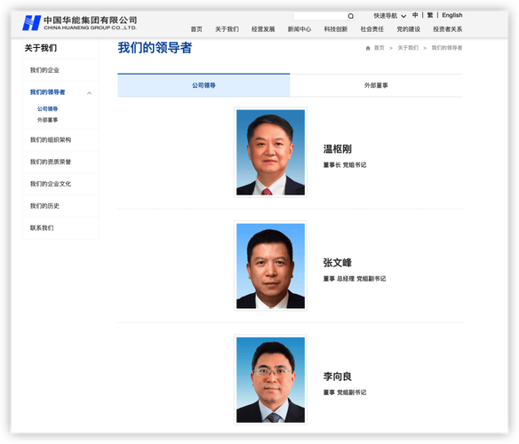This screenshot has height=444, width=519.
Task: Click the name 张文峰
Action: point(338,263)
